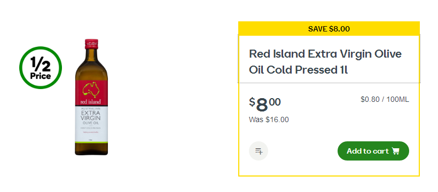Click 'Oil Cold Pressed 1l' title line

298,70
